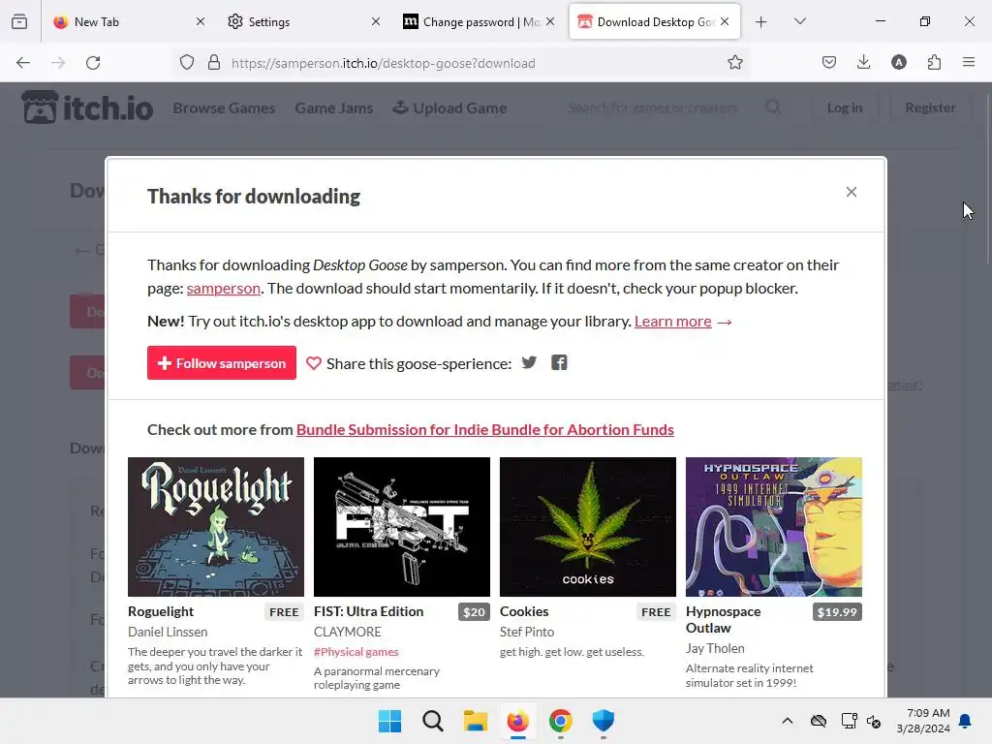Bookmark this page with the star icon
Screen dimensions: 992x744
click(734, 63)
